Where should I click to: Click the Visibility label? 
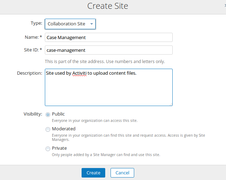point(33,114)
